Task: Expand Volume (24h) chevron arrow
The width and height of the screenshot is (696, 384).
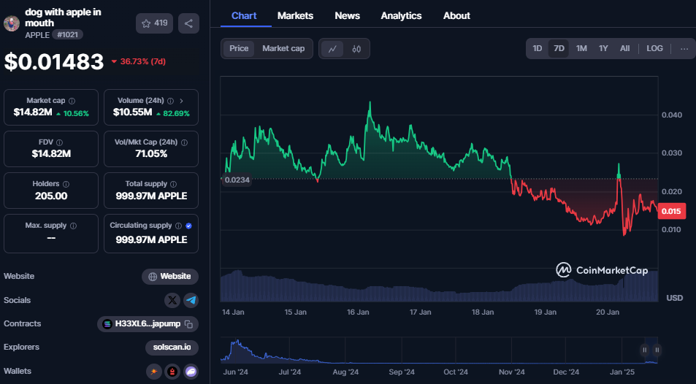Action: 182,101
